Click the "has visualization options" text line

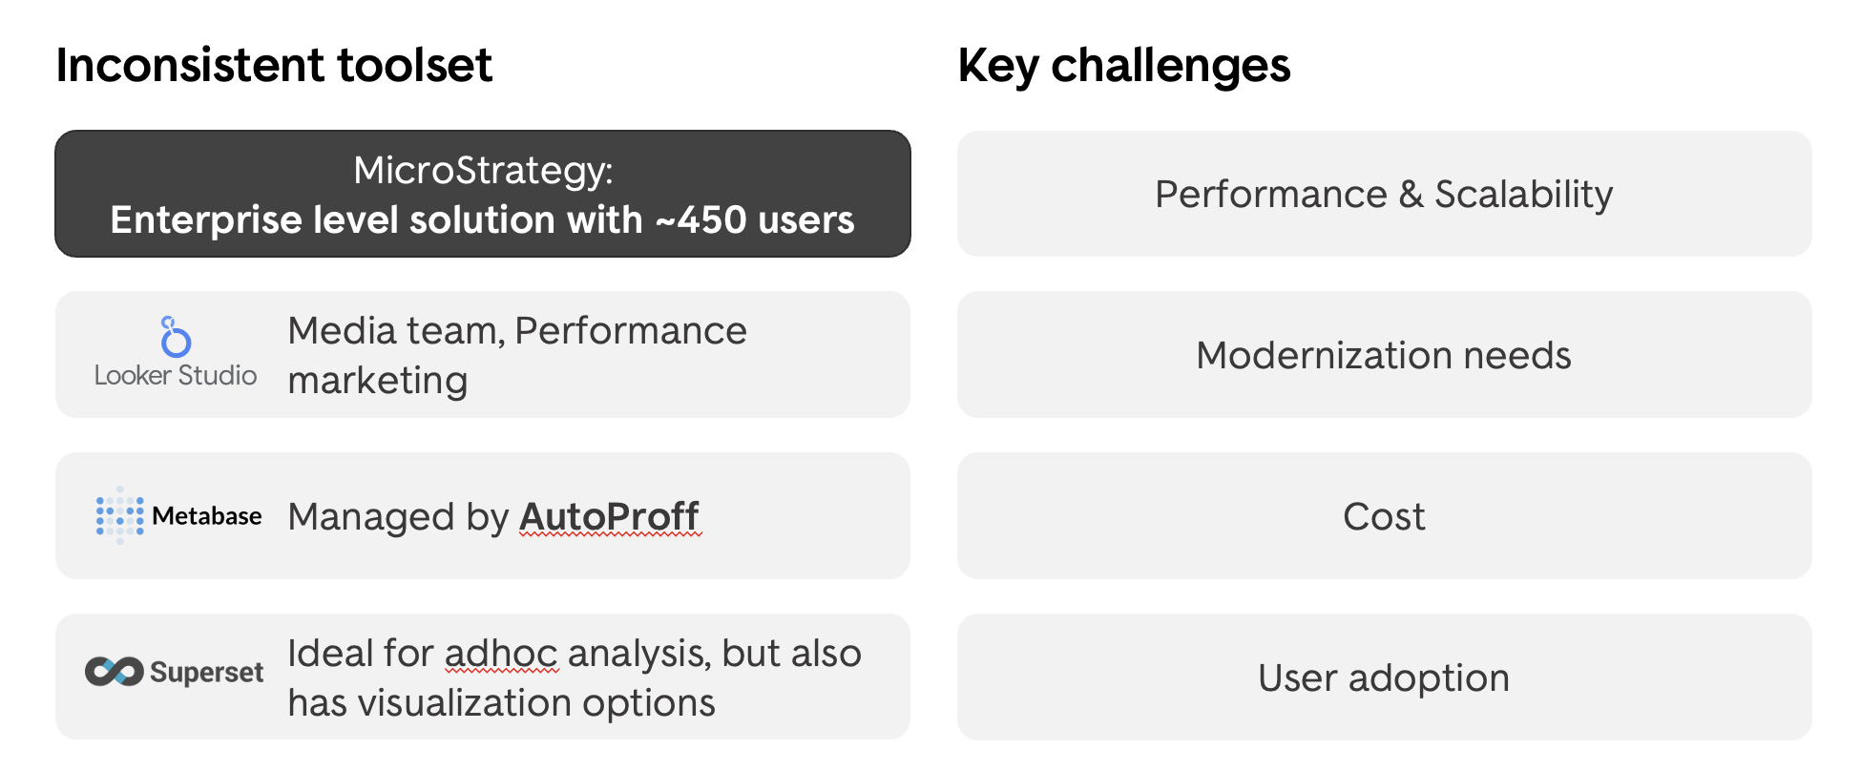pyautogui.click(x=501, y=703)
